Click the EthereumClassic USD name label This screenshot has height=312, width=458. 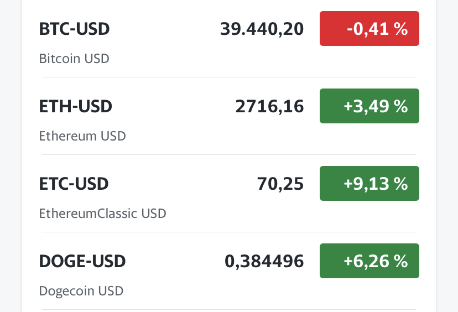[x=102, y=214]
